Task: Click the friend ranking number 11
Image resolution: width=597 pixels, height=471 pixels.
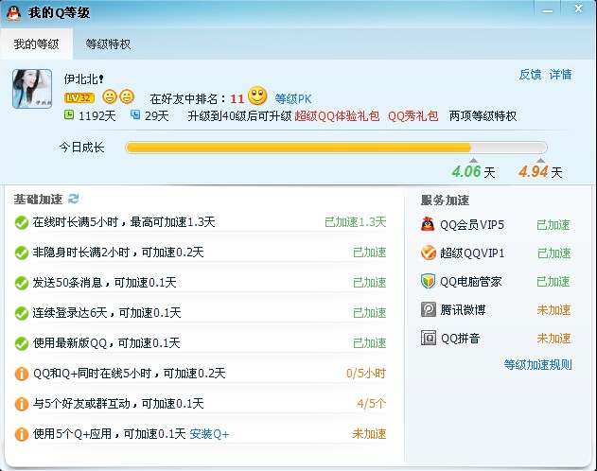Action: tap(237, 99)
